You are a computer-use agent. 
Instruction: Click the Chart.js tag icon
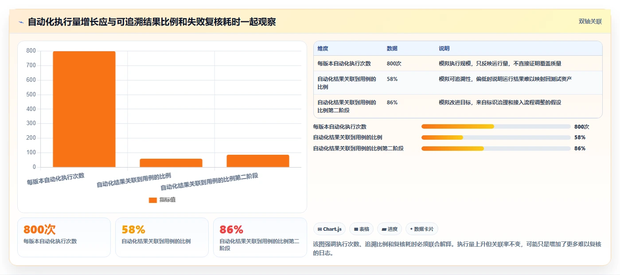tap(320, 229)
